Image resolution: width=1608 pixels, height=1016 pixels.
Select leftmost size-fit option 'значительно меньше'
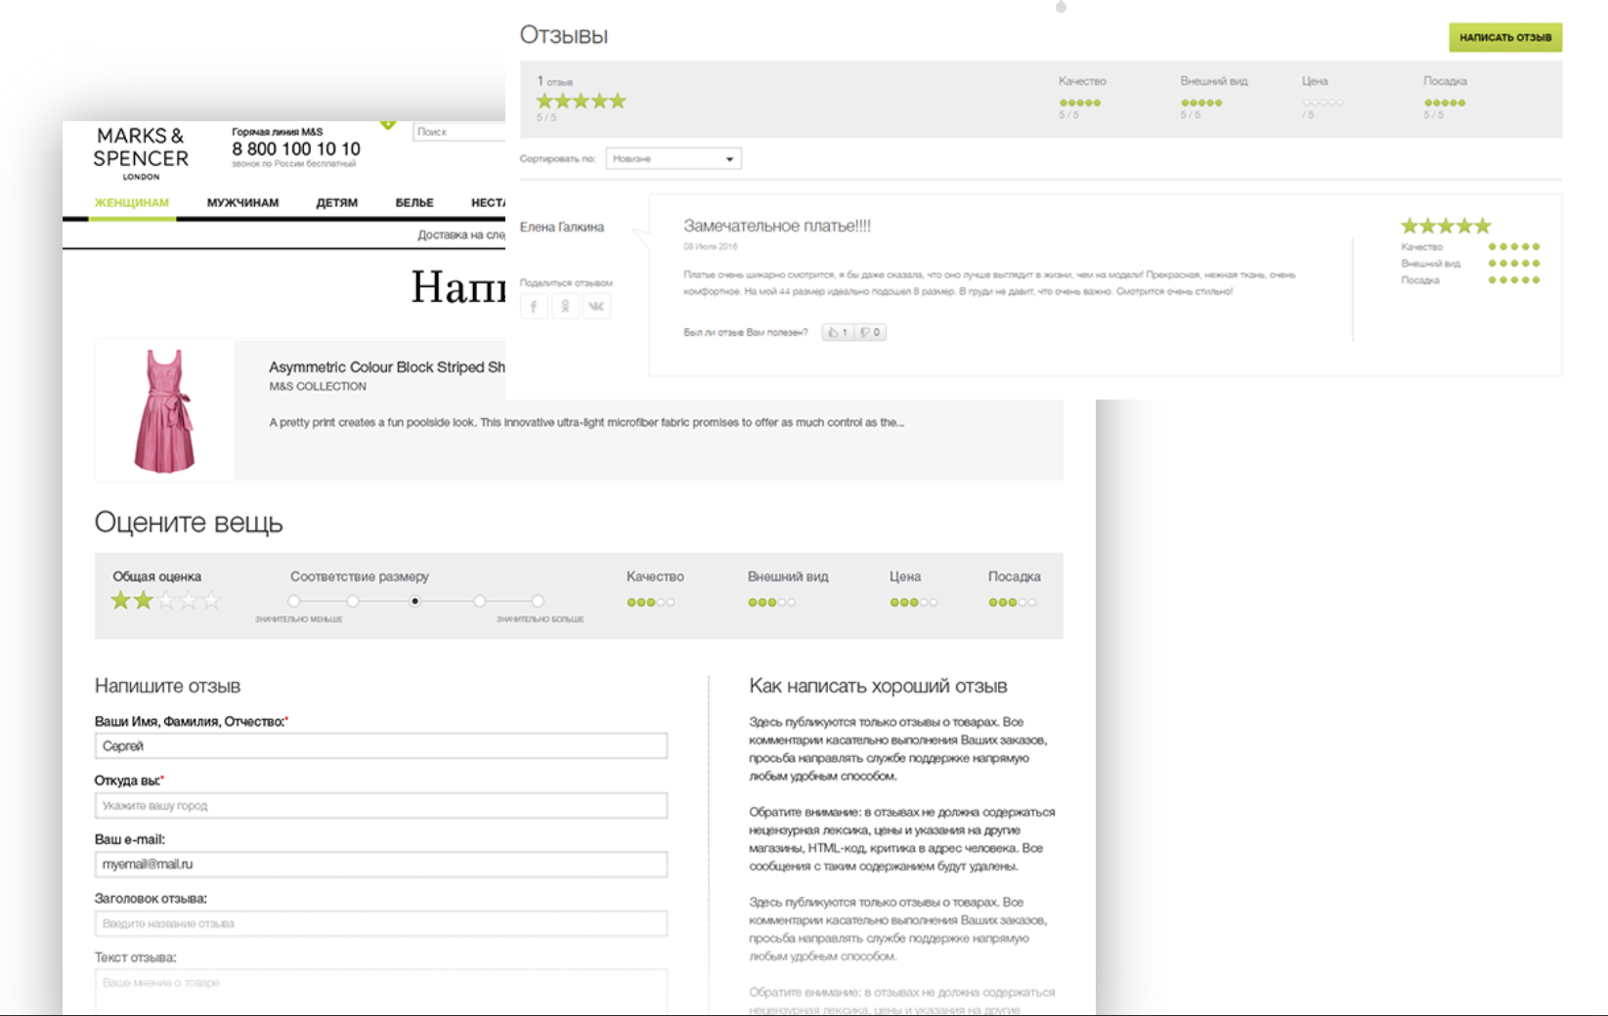(x=294, y=602)
